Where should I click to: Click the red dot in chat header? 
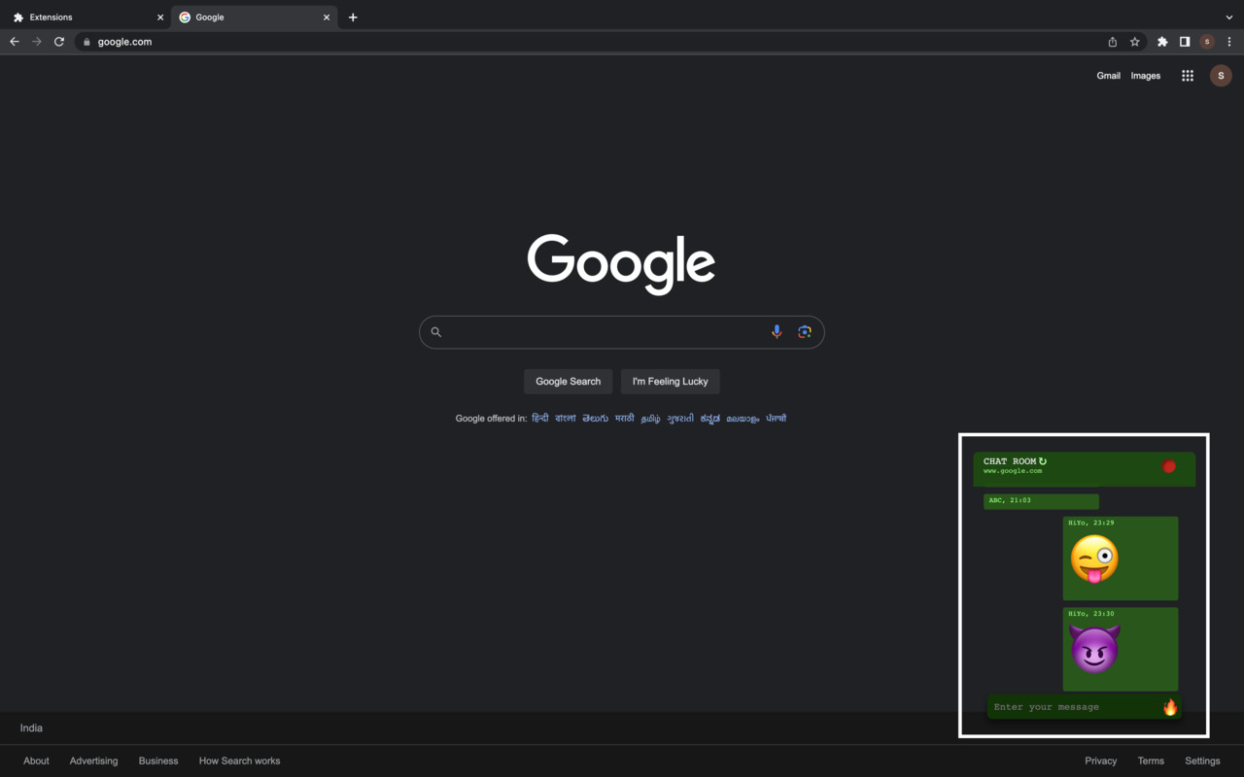pos(1169,467)
